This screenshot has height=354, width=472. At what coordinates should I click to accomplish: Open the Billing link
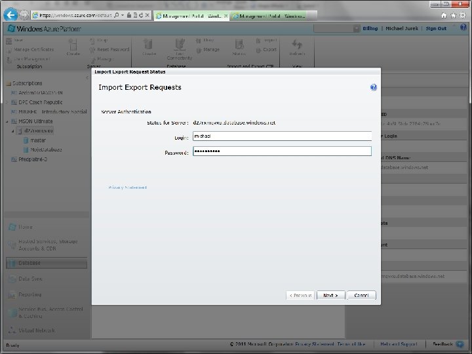(x=370, y=28)
